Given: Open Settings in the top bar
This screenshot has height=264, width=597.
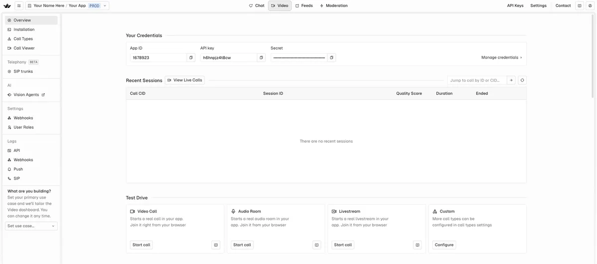Looking at the screenshot, I should tap(538, 5).
